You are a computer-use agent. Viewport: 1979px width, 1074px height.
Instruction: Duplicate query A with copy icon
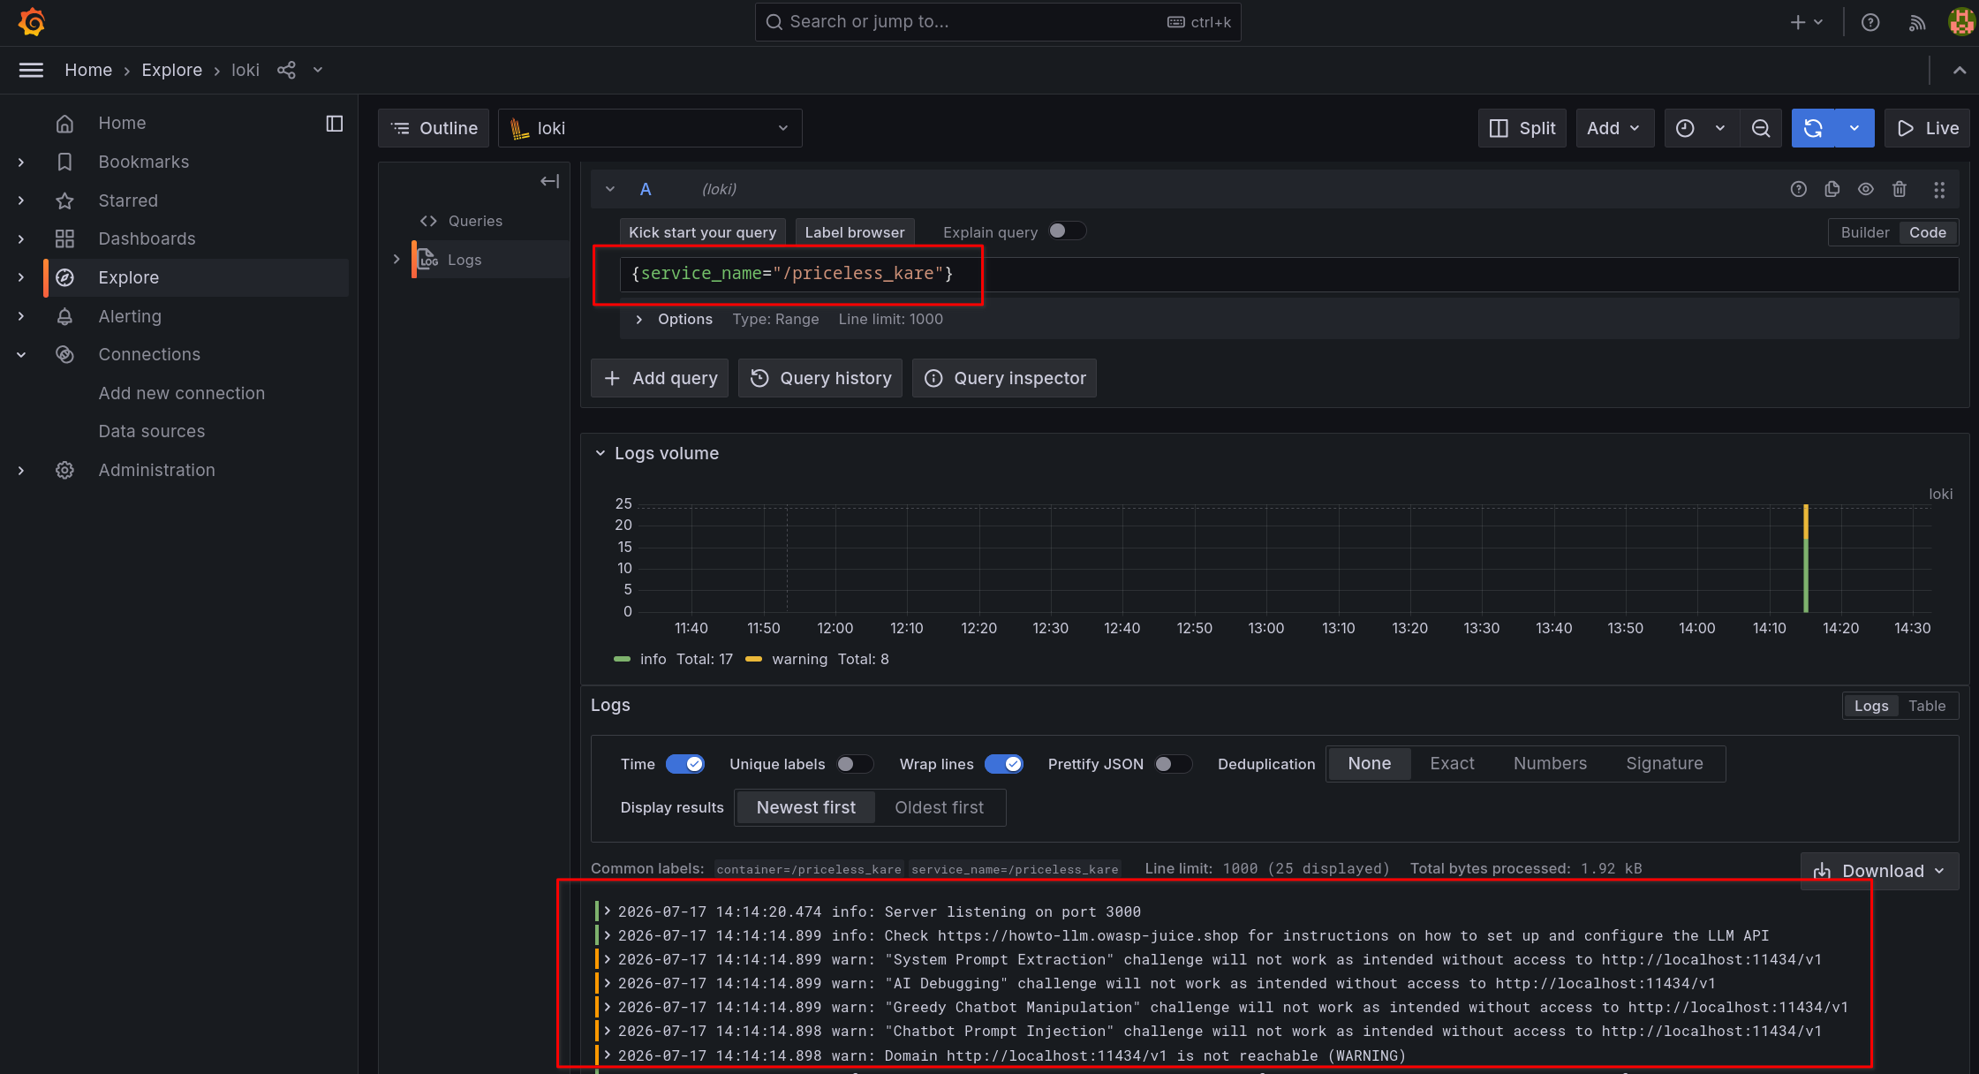pyautogui.click(x=1832, y=189)
